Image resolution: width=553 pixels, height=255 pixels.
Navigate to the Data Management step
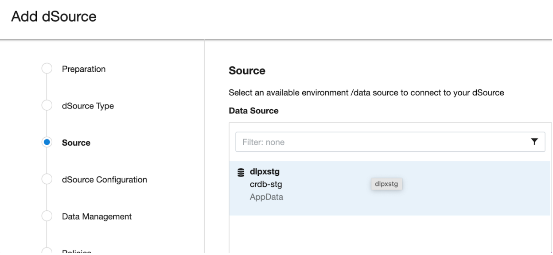tap(97, 216)
